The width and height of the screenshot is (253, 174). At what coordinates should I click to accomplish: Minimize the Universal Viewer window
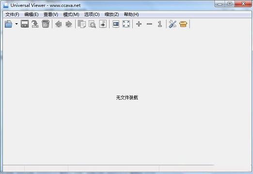coord(220,4)
